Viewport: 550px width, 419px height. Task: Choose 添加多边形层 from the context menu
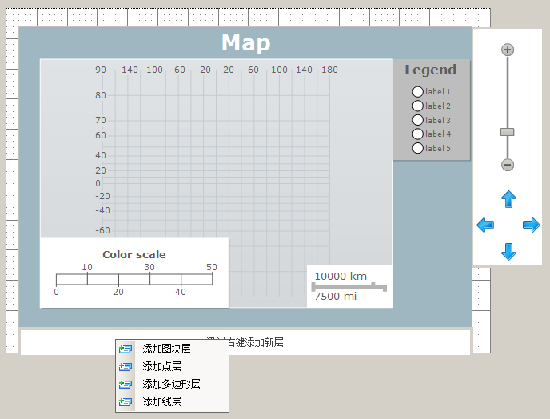(x=172, y=384)
